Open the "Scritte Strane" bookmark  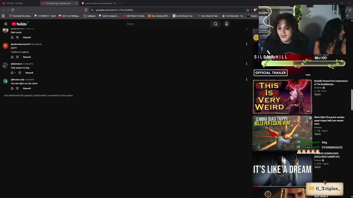coord(183,16)
